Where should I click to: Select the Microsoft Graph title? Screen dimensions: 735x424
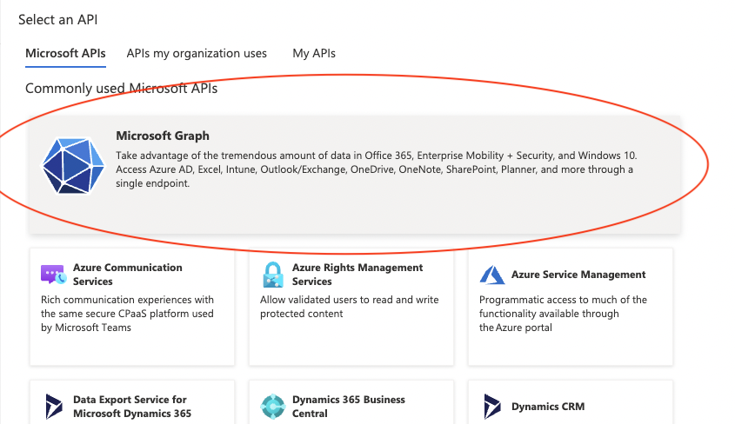(x=163, y=136)
